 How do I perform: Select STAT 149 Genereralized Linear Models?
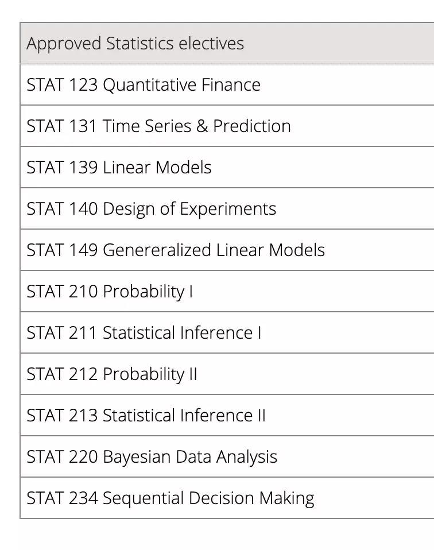point(227,250)
